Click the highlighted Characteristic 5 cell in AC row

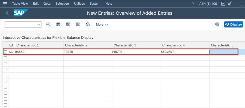pos(227,52)
